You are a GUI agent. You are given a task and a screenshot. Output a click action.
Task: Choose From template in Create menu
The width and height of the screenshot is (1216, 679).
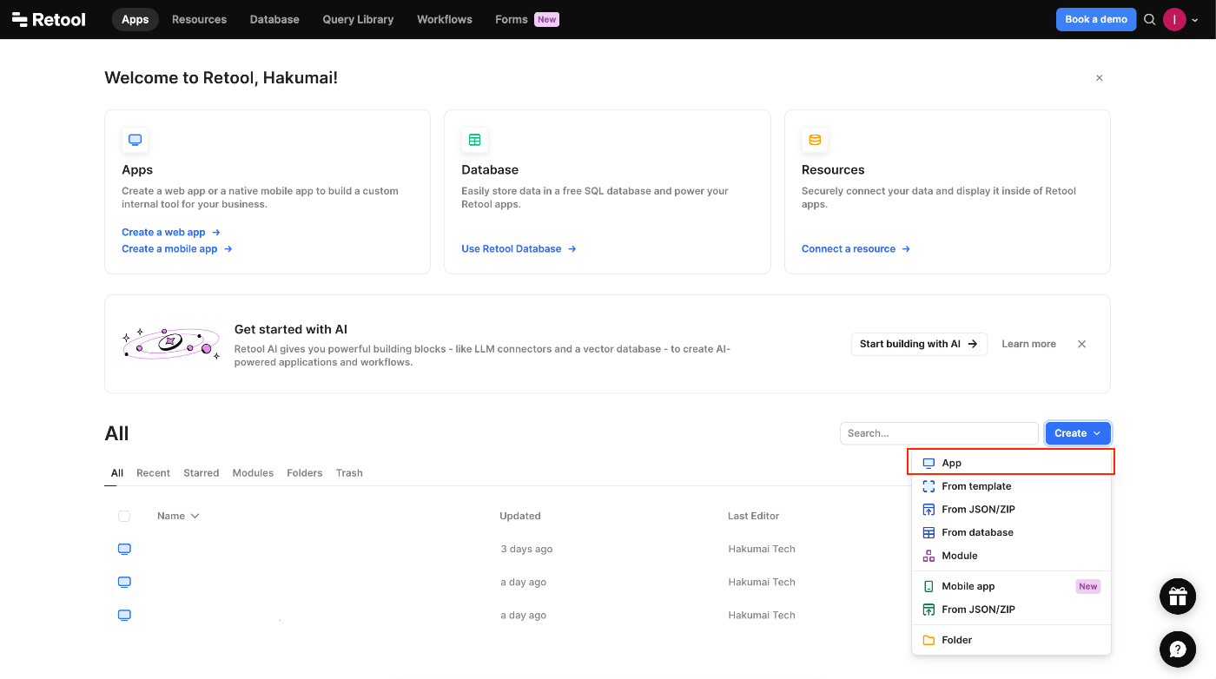[x=1011, y=486]
